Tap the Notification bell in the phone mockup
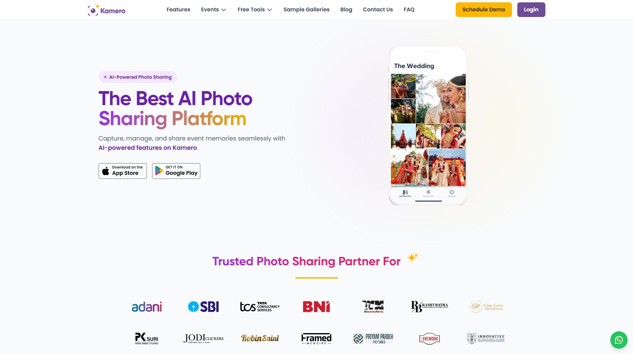This screenshot has height=354, width=633. [x=428, y=193]
